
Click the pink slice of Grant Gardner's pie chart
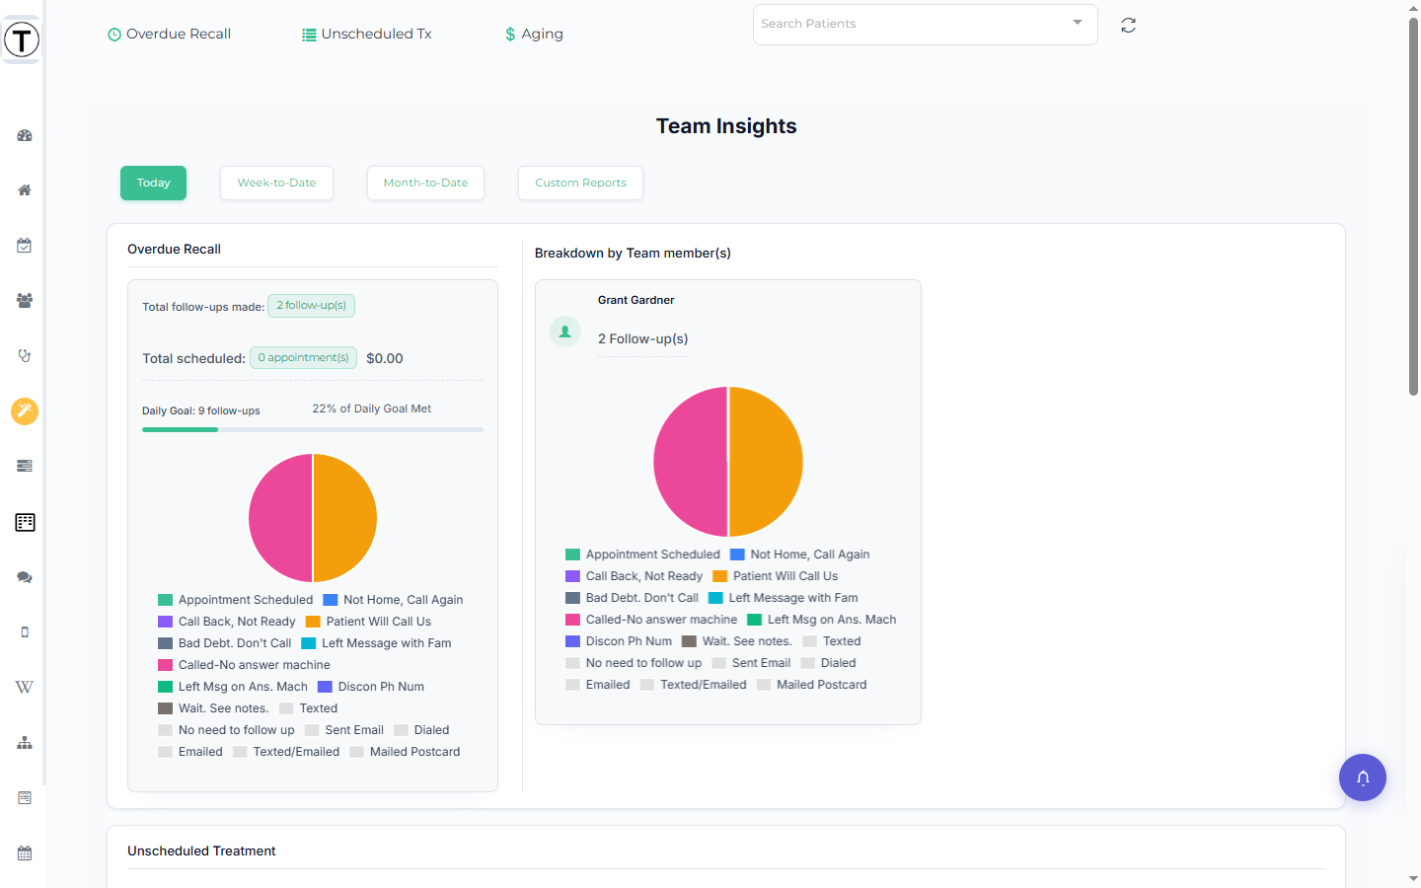tap(691, 462)
